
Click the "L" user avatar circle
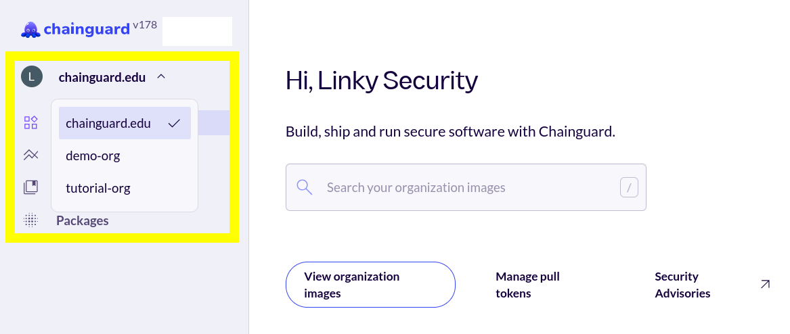32,77
